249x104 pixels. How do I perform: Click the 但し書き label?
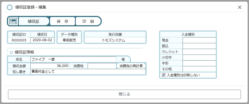click(19, 72)
